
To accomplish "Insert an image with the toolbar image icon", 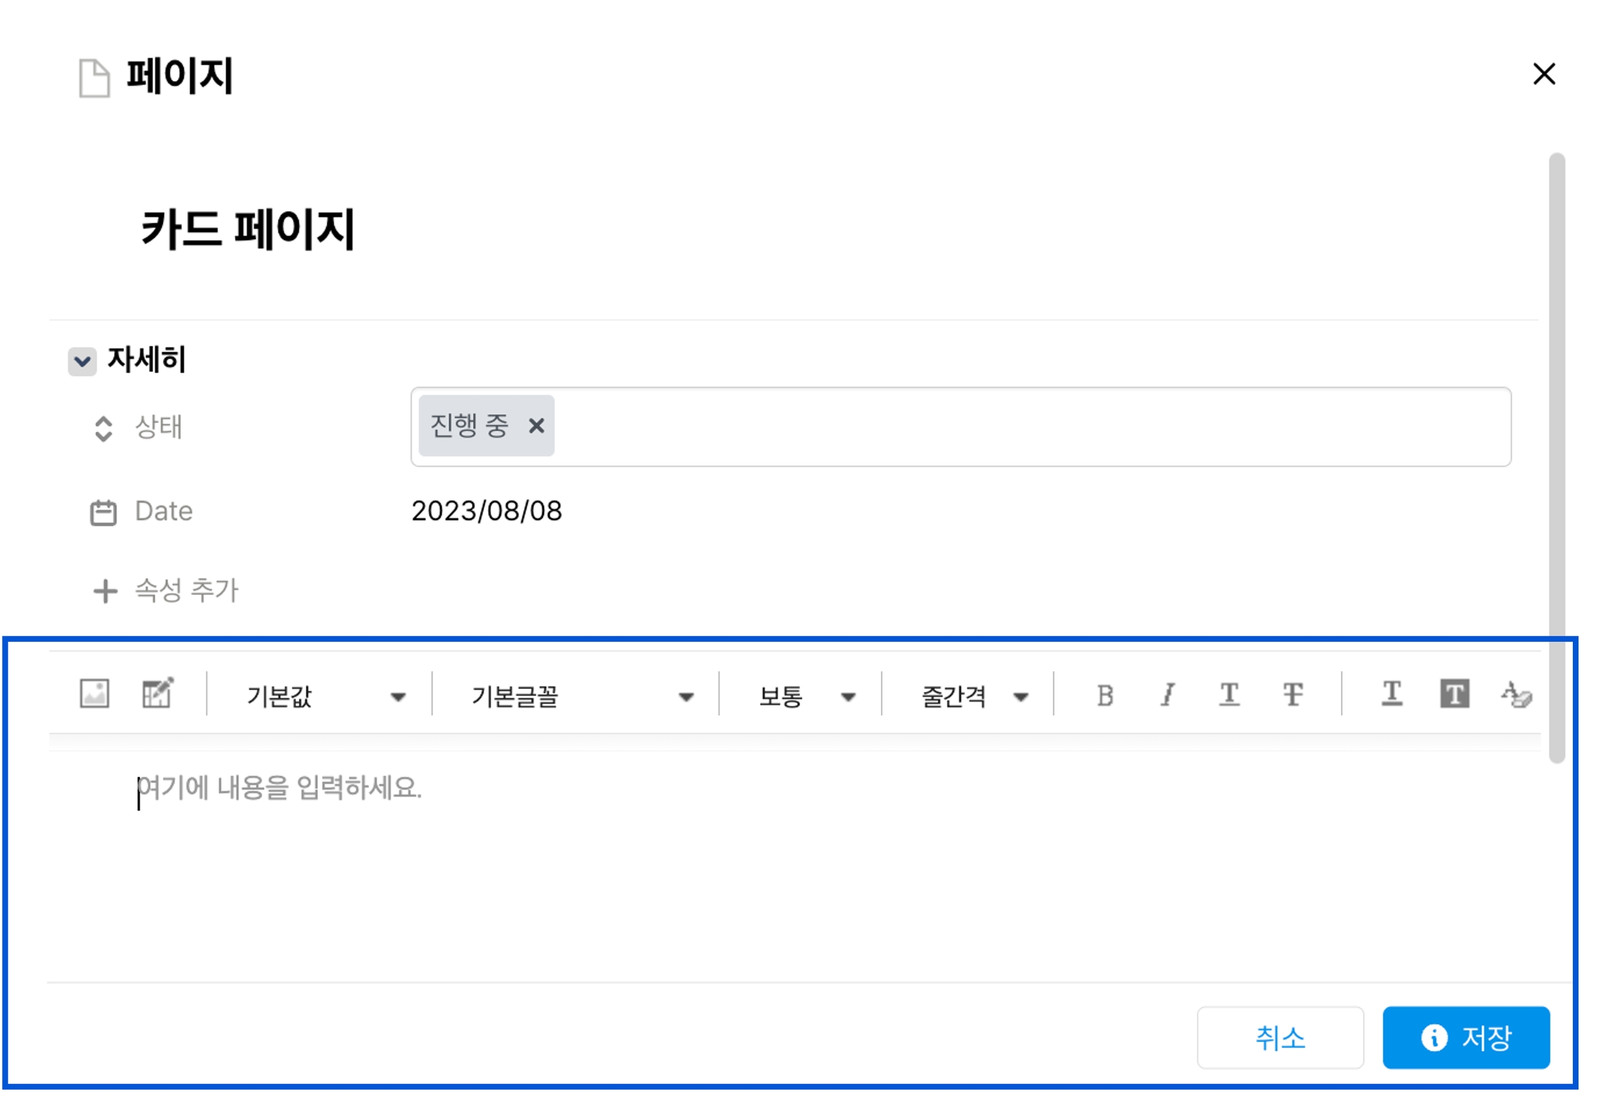I will click(x=94, y=694).
